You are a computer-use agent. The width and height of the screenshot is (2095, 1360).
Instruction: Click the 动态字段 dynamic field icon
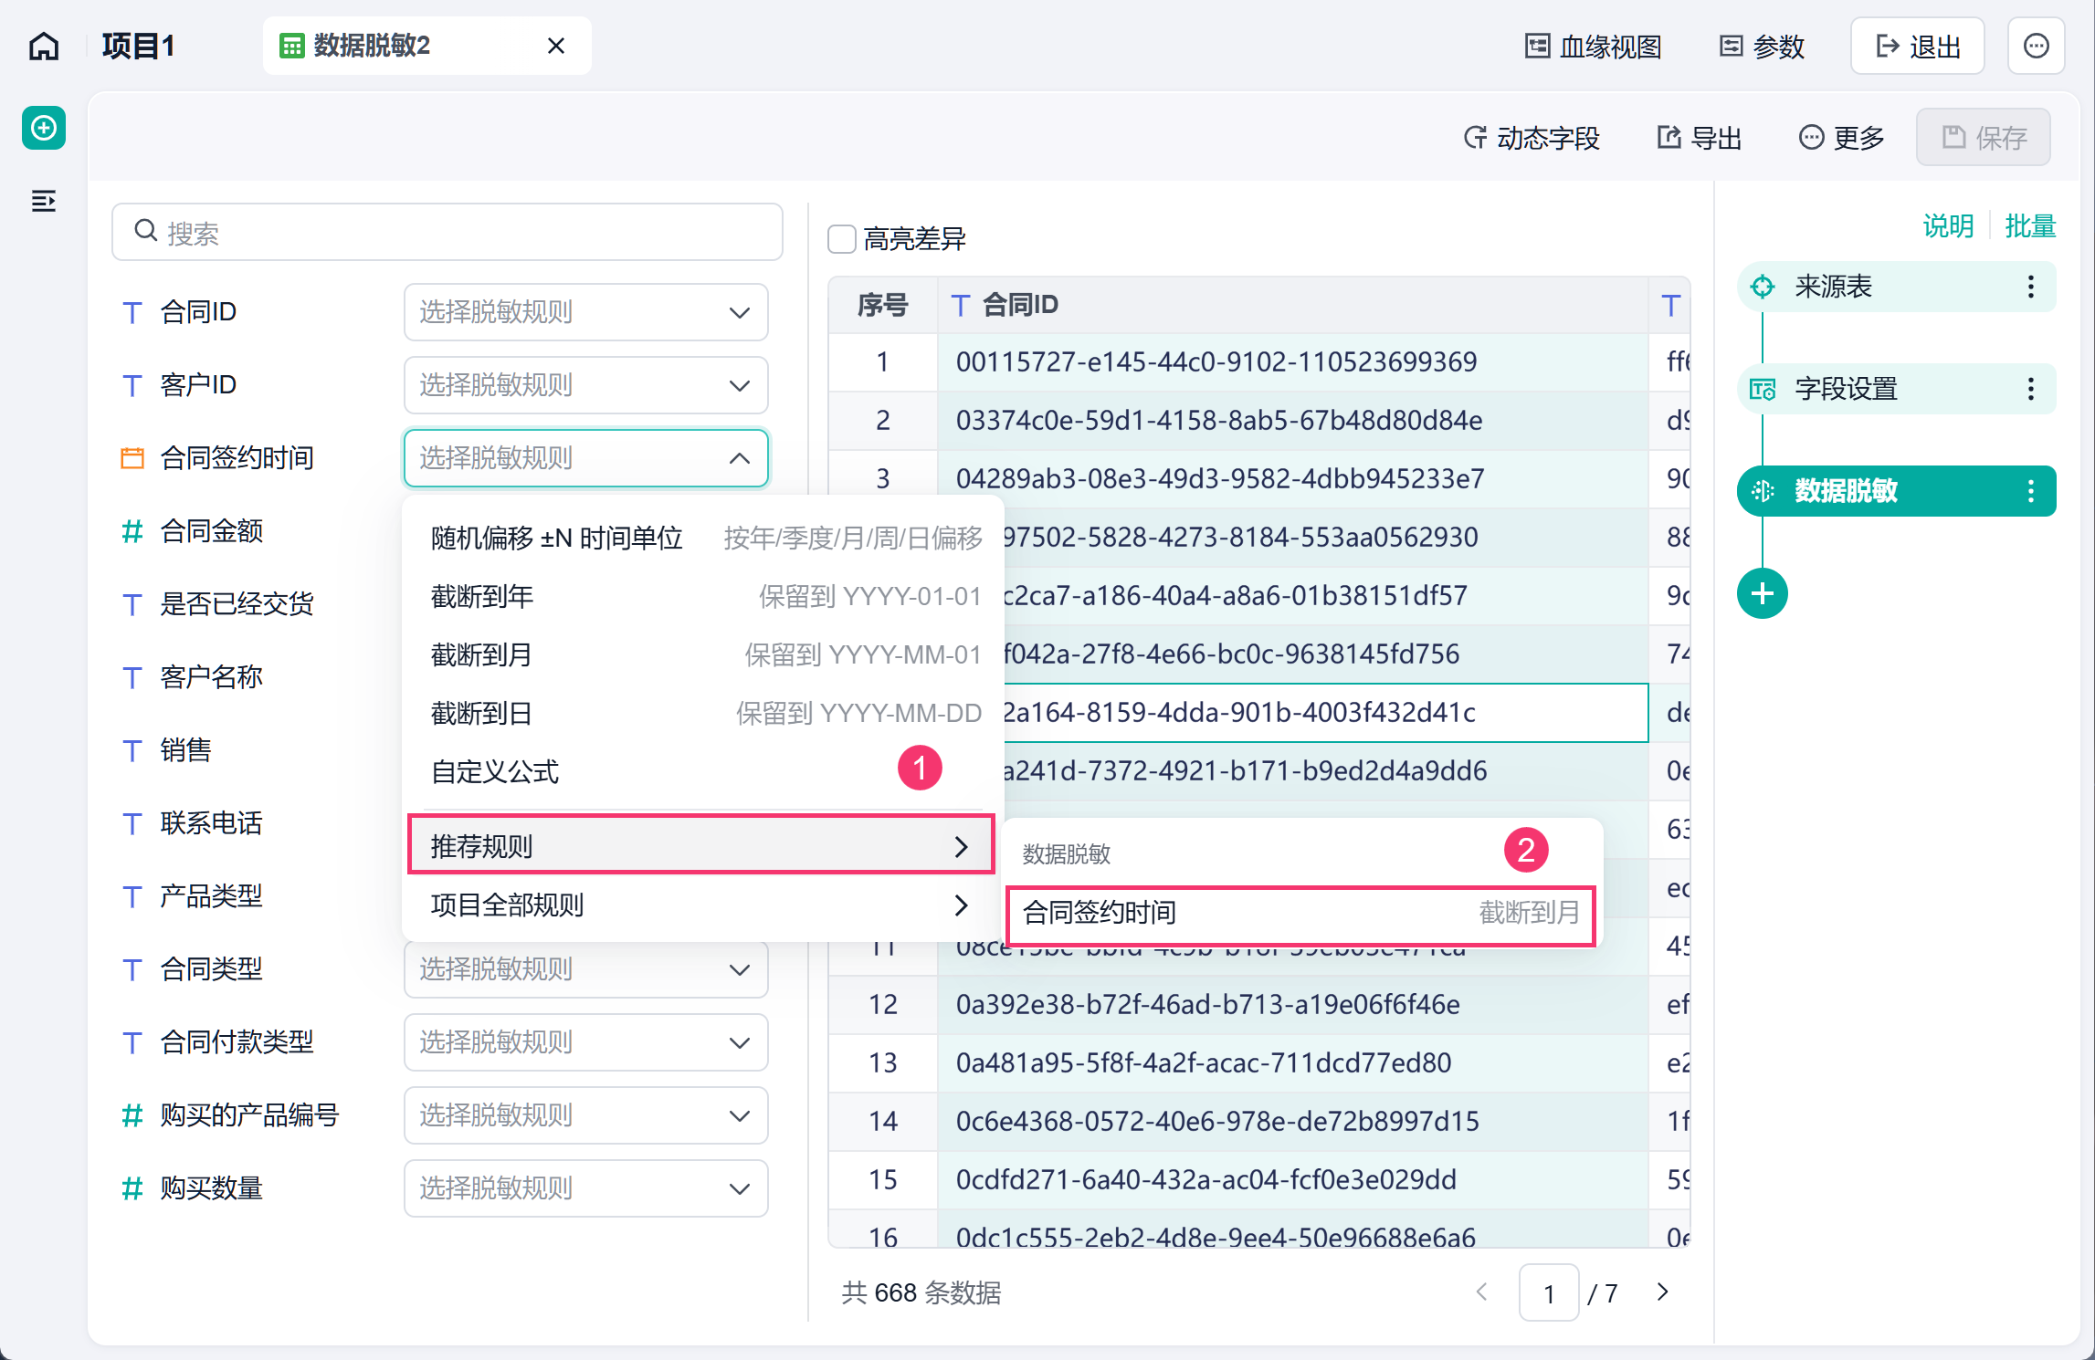coord(1475,138)
